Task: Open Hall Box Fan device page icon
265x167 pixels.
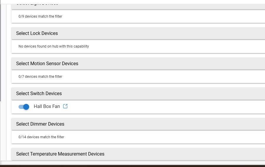Action: click(x=65, y=106)
